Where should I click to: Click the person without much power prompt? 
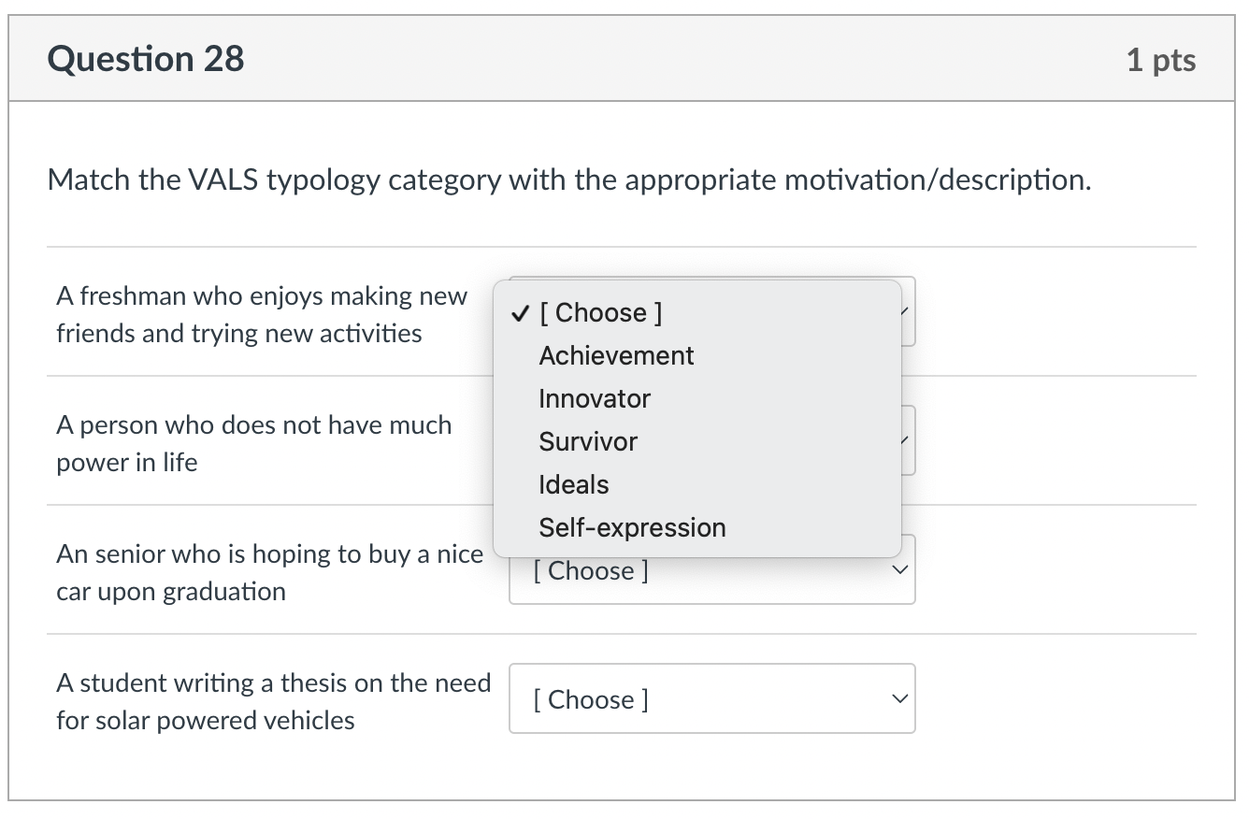pyautogui.click(x=254, y=443)
